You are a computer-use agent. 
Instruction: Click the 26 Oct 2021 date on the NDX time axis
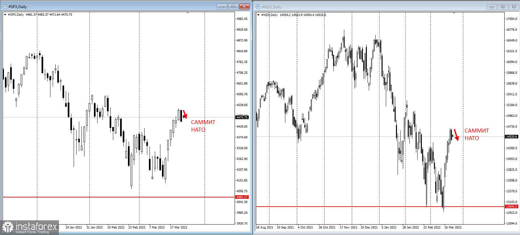pyautogui.click(x=327, y=227)
